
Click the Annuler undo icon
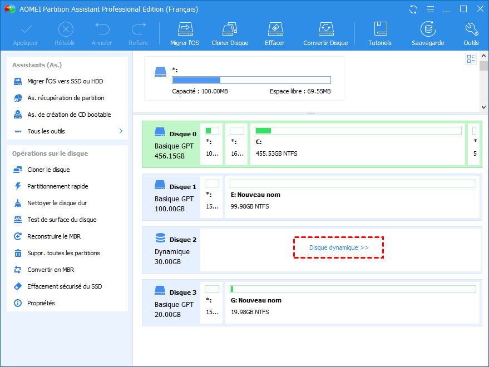(x=102, y=29)
